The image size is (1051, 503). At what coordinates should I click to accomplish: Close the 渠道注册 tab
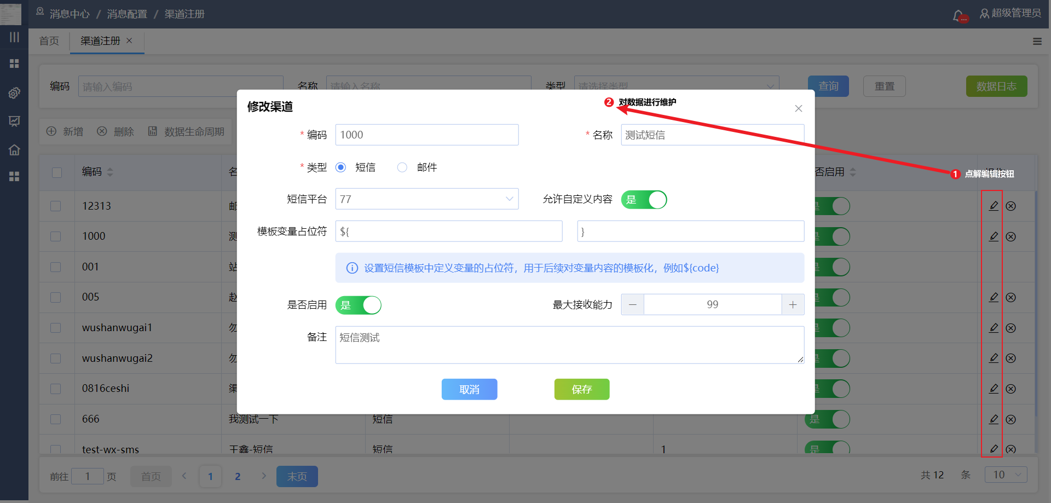(x=129, y=41)
